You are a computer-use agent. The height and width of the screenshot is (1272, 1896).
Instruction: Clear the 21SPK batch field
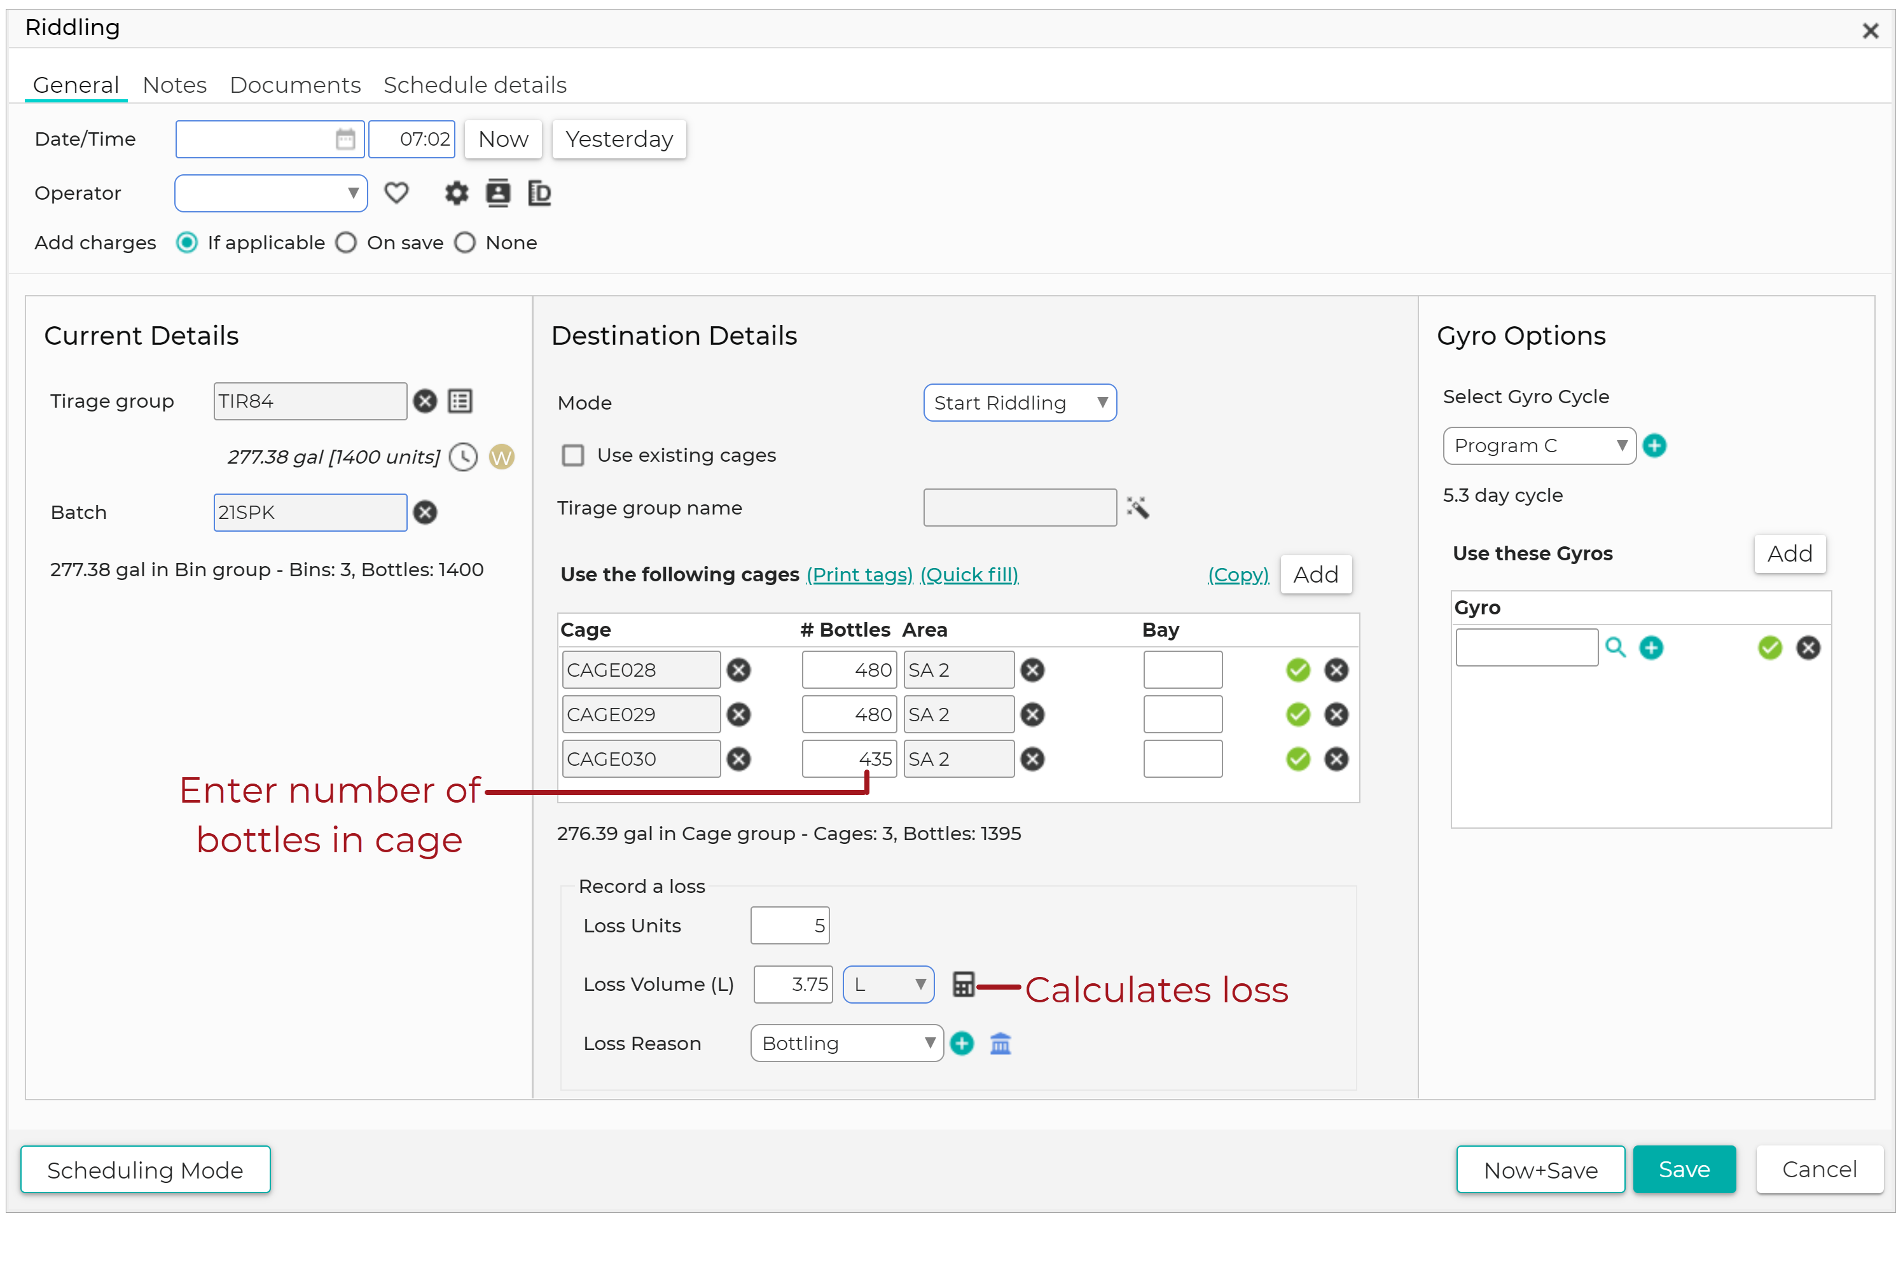point(425,513)
